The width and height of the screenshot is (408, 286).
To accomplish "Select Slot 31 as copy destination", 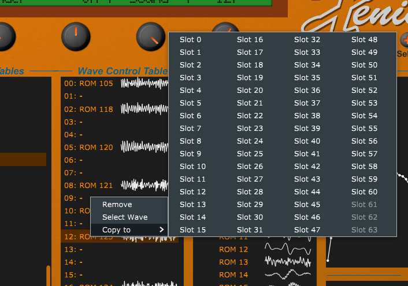I will tap(250, 230).
